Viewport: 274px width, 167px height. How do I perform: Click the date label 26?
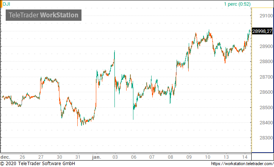[22, 157]
